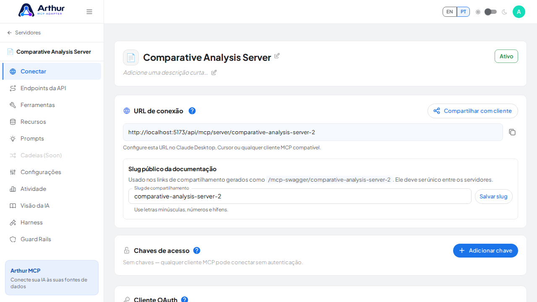The image size is (537, 302).
Task: Open the user avatar menu
Action: point(519,12)
